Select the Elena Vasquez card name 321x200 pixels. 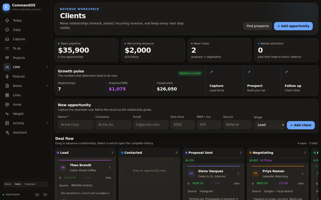coord(211,171)
